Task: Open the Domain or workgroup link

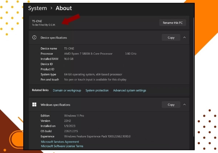Action: [x=67, y=90]
